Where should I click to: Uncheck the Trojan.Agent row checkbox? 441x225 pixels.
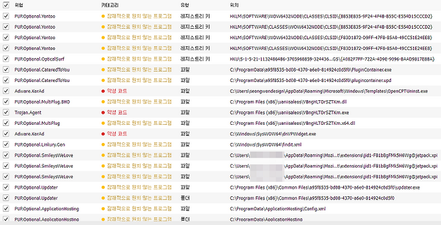6,112
